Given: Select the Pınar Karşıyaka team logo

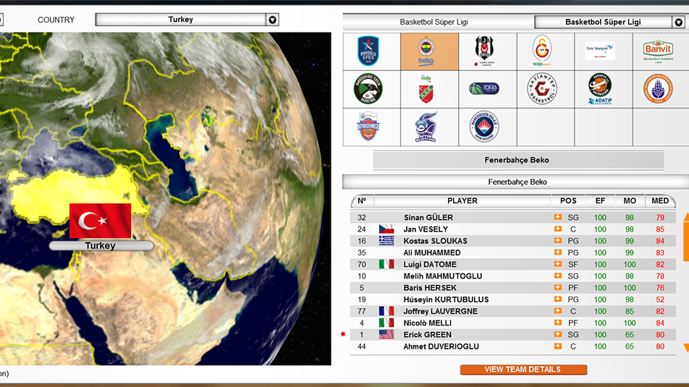Looking at the screenshot, I should coord(426,89).
